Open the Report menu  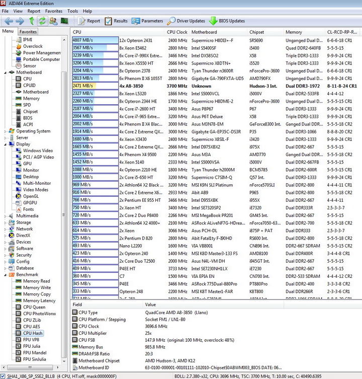tap(34, 11)
